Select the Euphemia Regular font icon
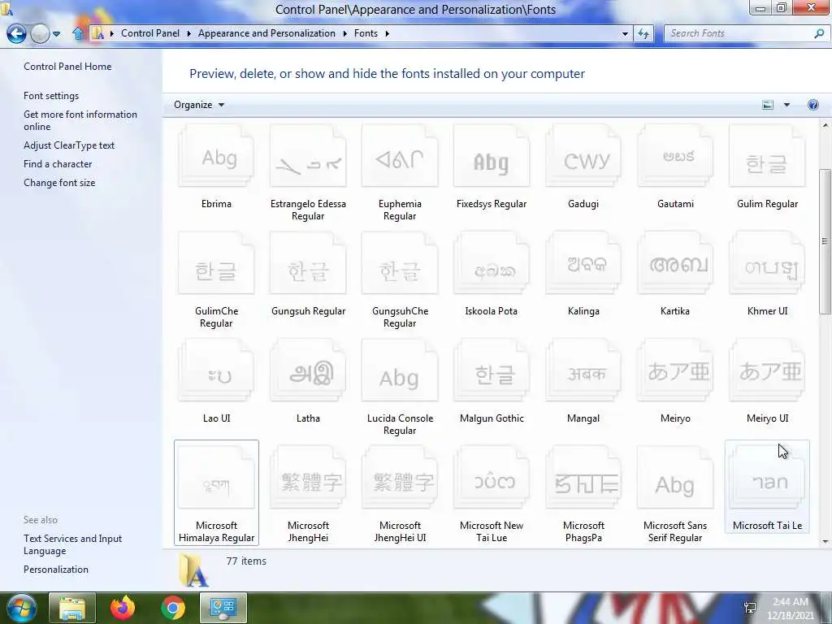Screen dimensions: 832x624 click(400, 156)
